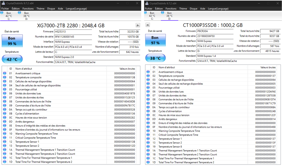282x166 pixels.
Task: Open Disque menu in right window
Action: (193, 9)
